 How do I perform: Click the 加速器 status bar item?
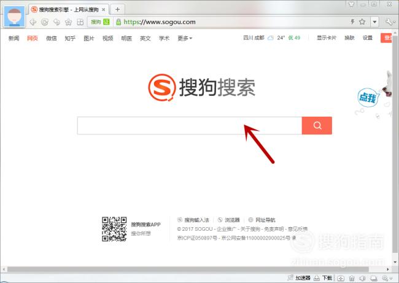[299, 278]
